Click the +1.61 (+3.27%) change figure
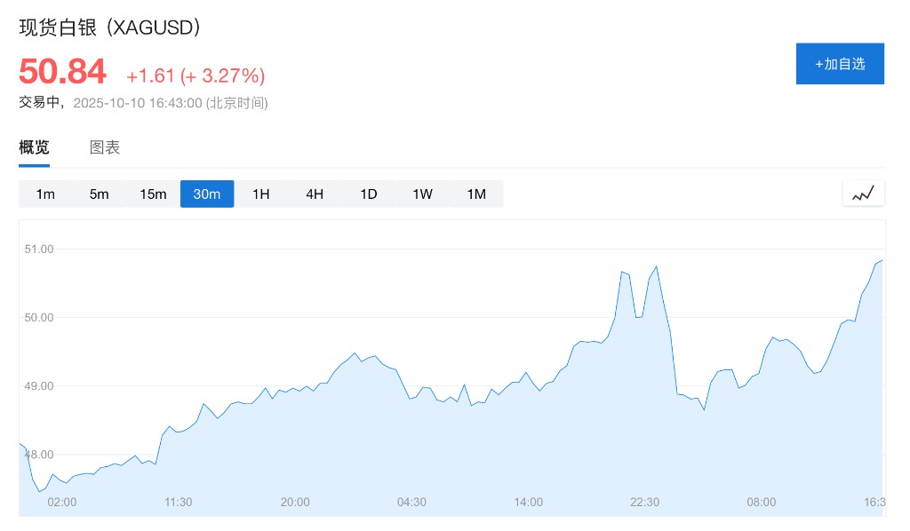 coord(196,75)
